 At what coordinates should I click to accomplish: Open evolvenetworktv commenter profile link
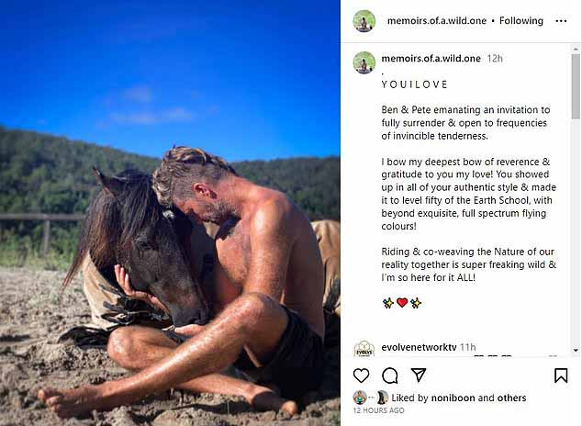pyautogui.click(x=419, y=347)
